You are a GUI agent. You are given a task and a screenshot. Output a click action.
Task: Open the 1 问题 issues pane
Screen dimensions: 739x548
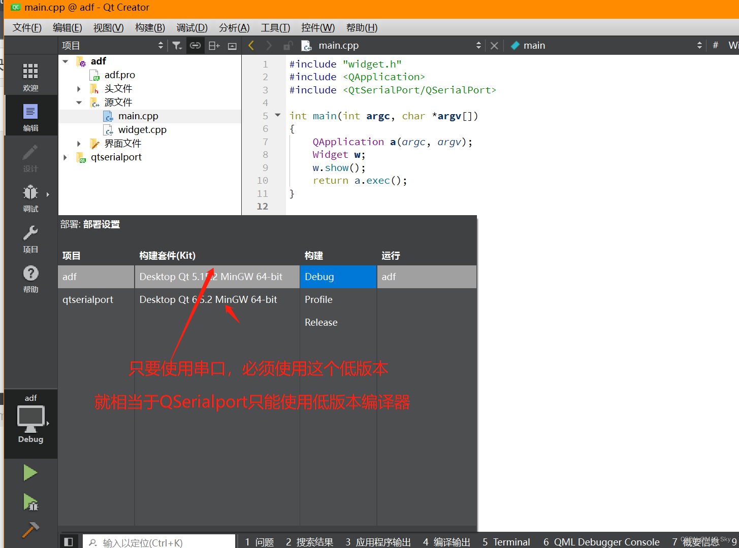point(260,542)
